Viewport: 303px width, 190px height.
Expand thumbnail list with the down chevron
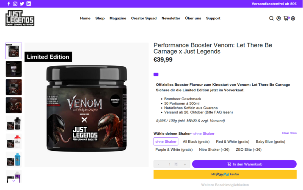(14, 181)
